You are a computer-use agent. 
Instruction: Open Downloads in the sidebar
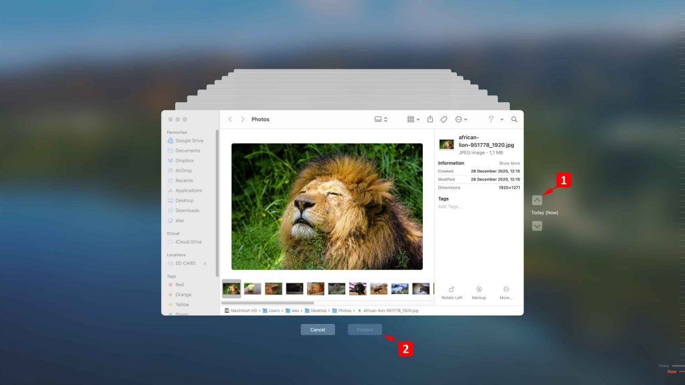pyautogui.click(x=183, y=211)
